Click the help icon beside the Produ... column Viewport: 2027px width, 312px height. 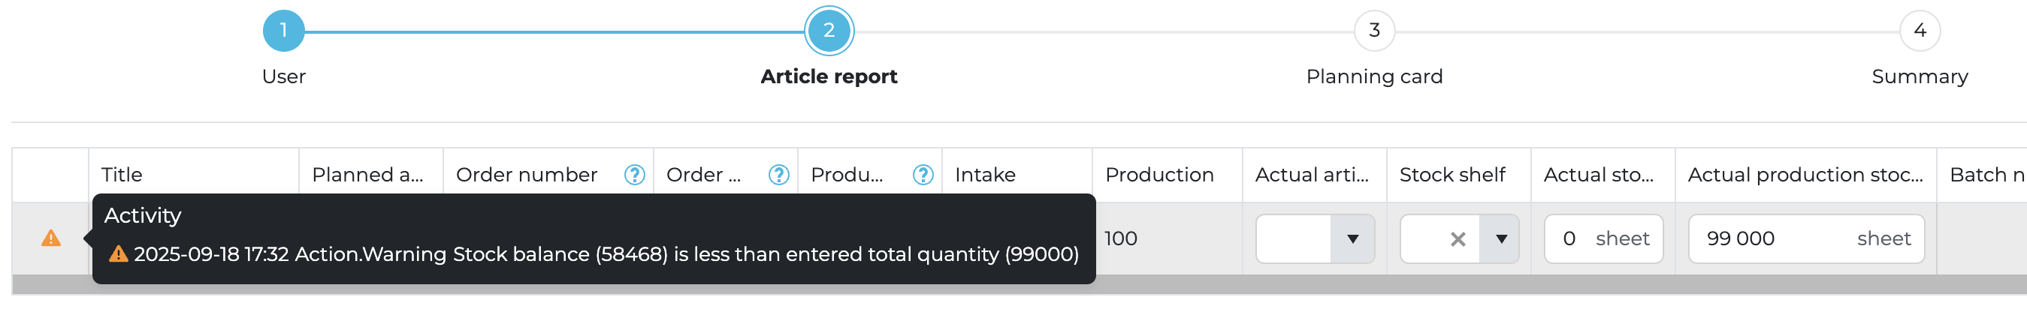923,175
